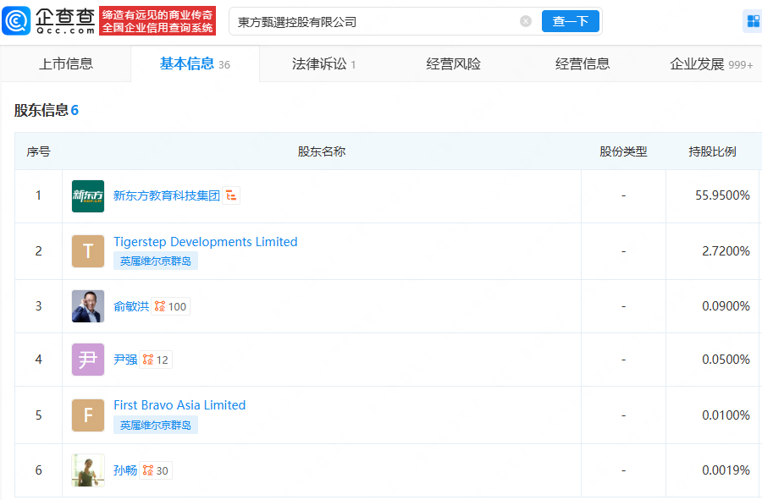Click the 新东方 green company logo
This screenshot has height=500, width=762.
coord(88,196)
